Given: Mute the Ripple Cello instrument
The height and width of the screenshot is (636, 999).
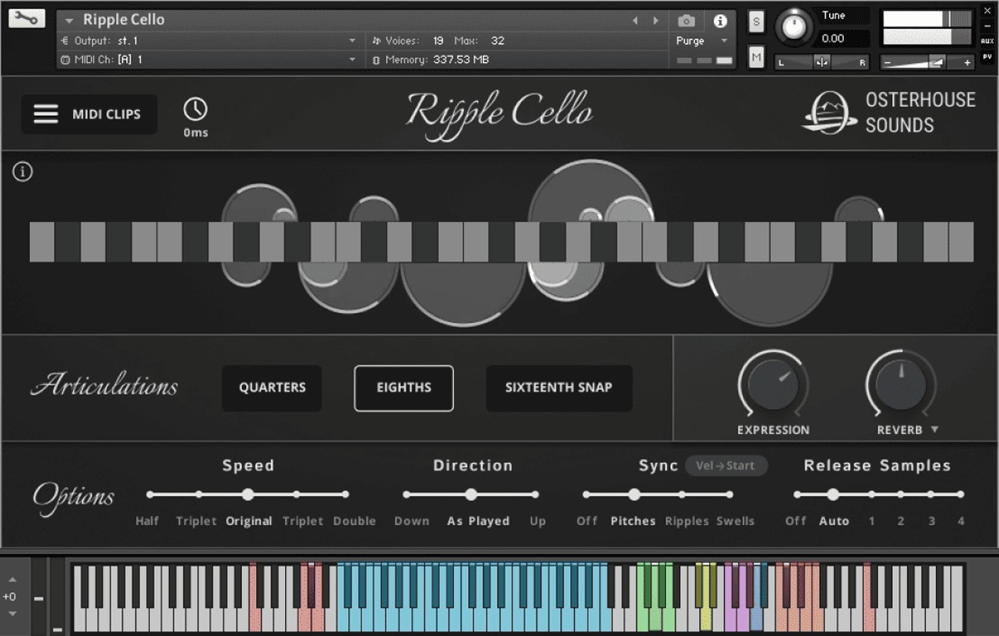Looking at the screenshot, I should [x=756, y=56].
